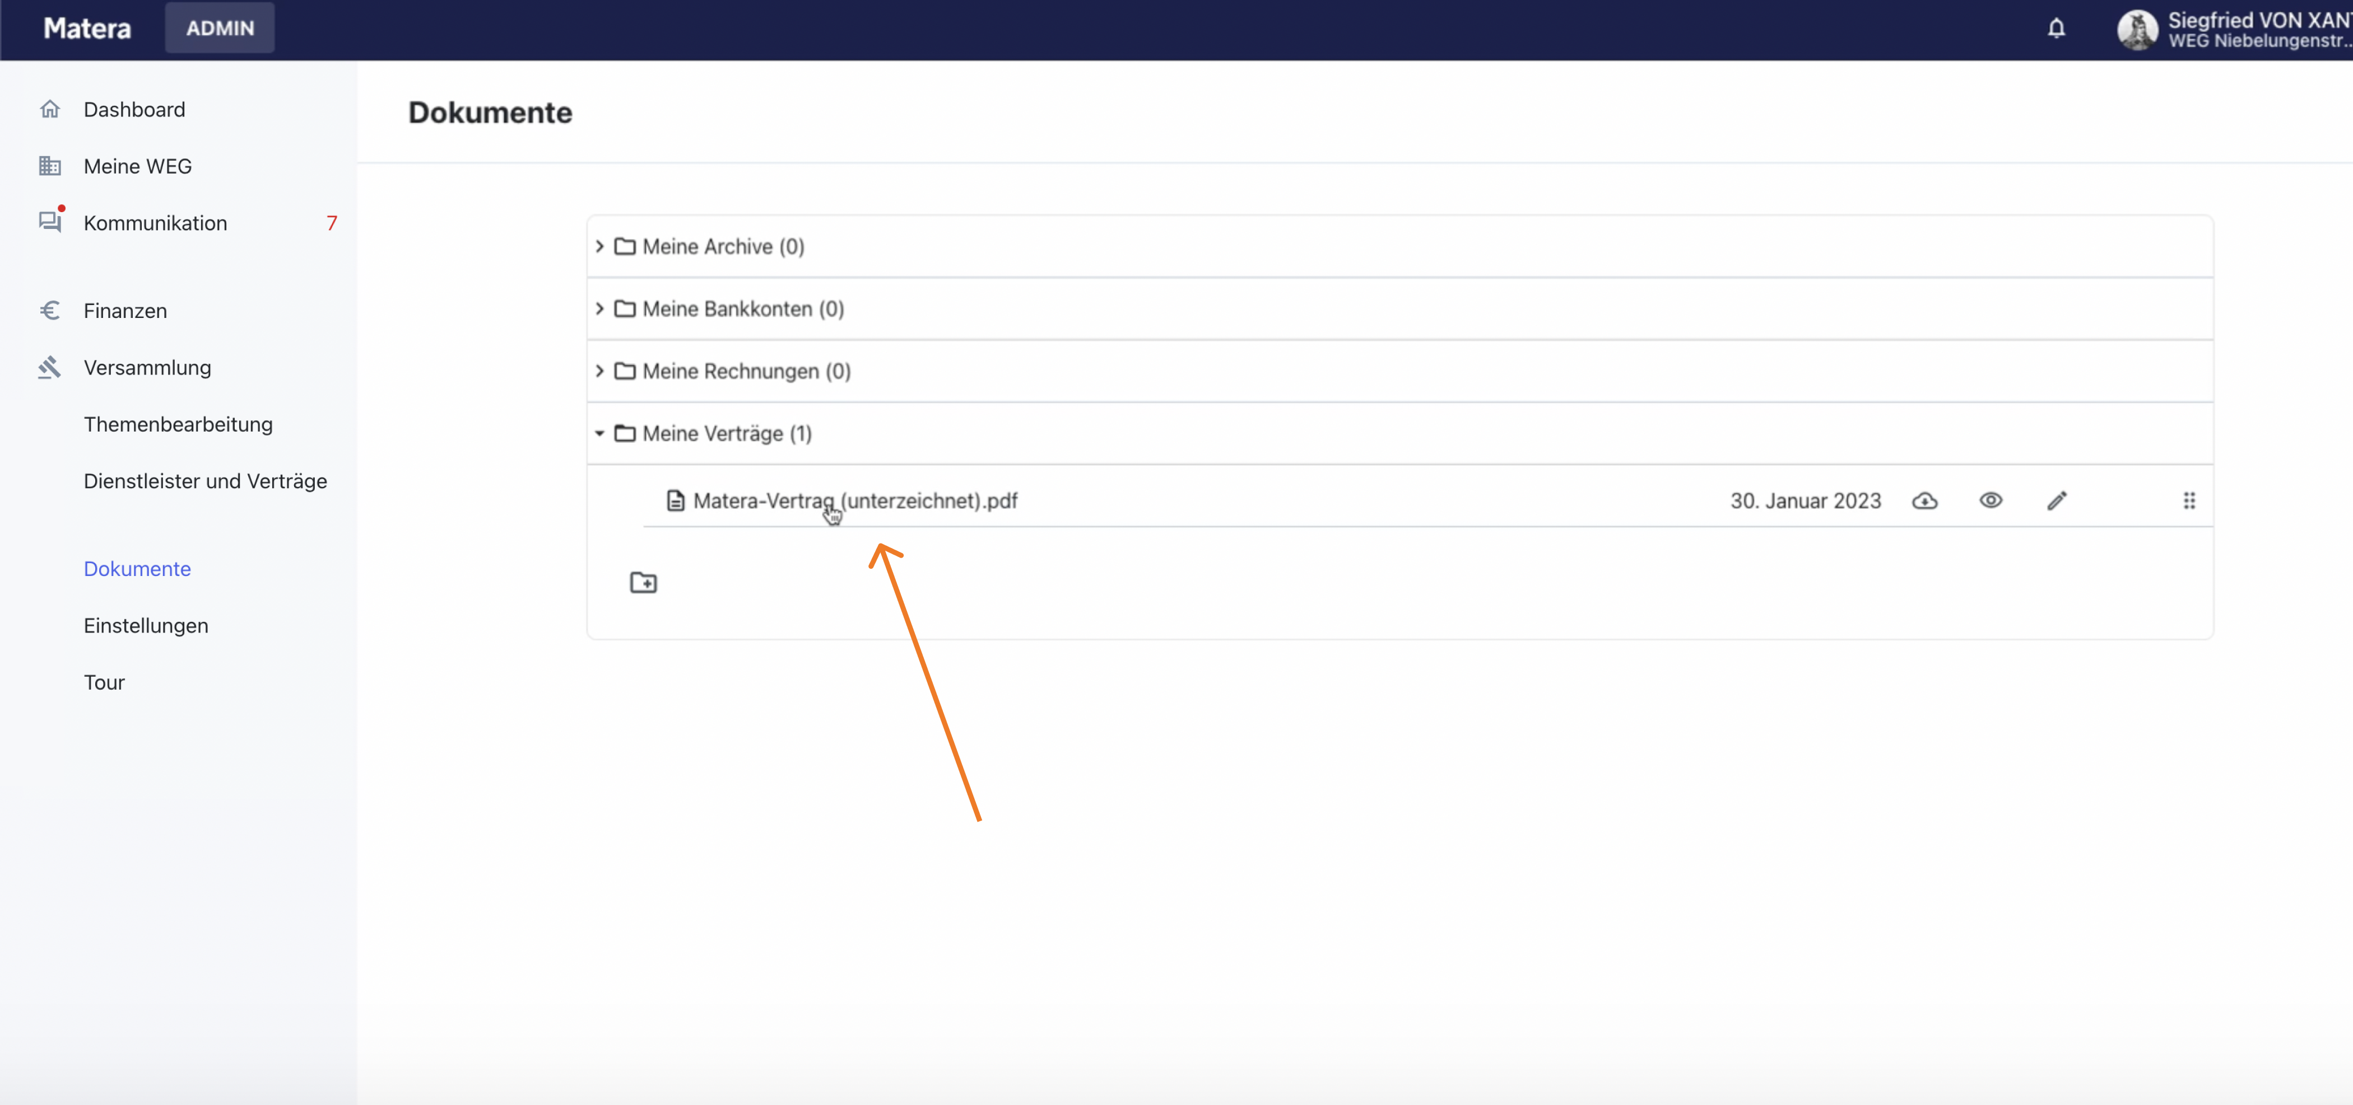Click the user avatar picture
2353x1105 pixels.
[2137, 29]
